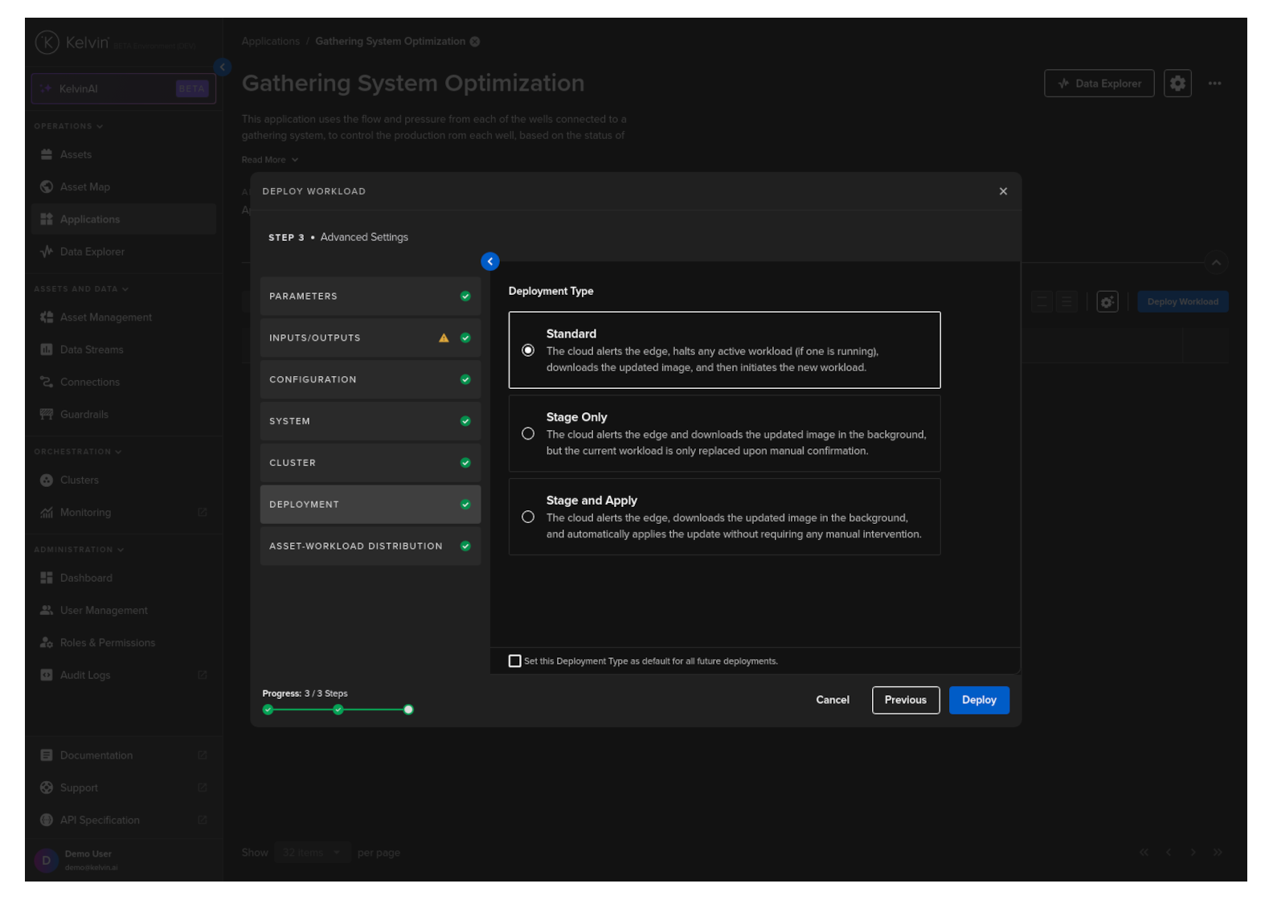Click the sidebar collapse chevron button
1273x900 pixels.
223,67
